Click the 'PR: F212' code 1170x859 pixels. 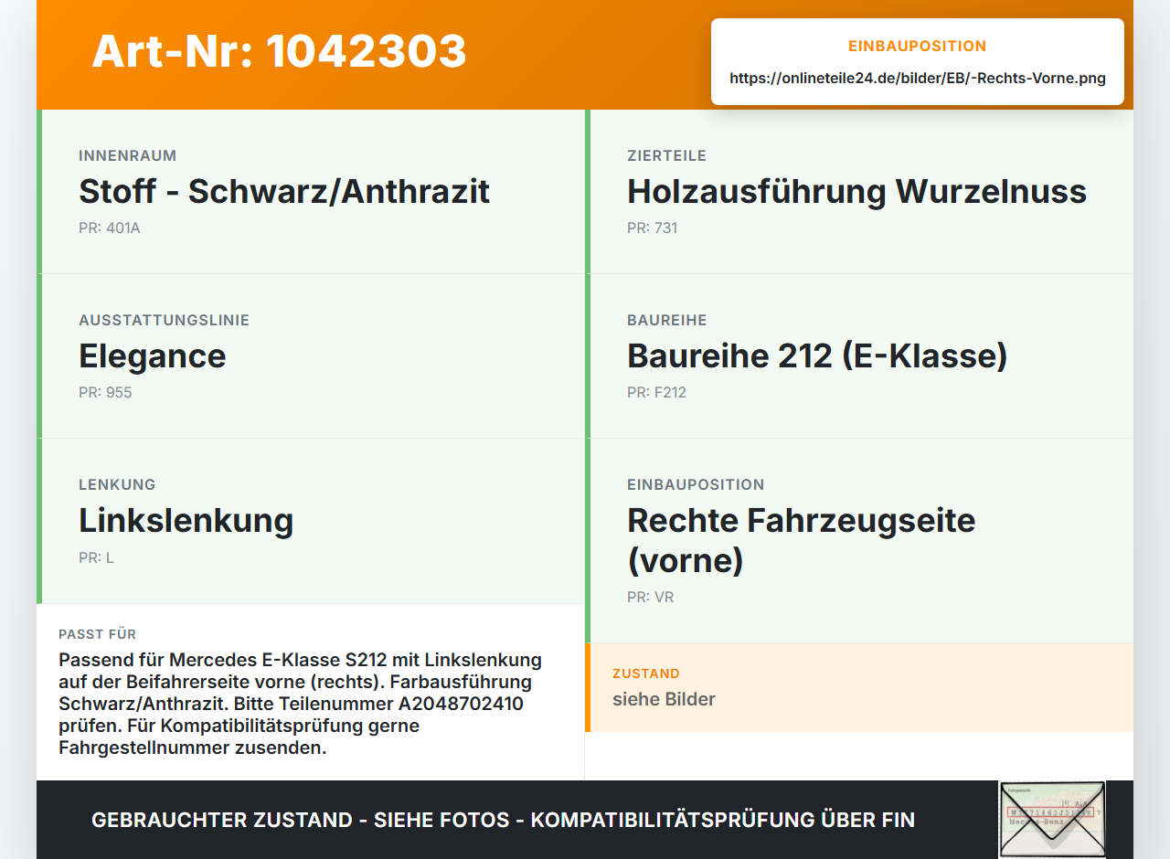pos(656,393)
